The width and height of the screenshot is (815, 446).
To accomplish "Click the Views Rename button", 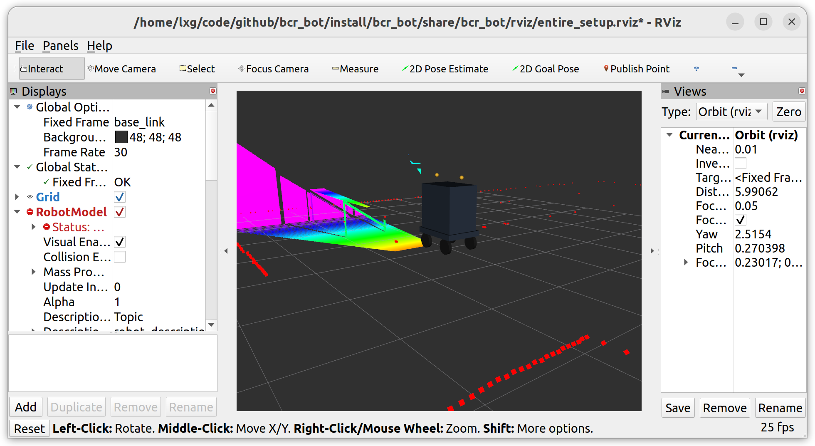I will pyautogui.click(x=780, y=408).
